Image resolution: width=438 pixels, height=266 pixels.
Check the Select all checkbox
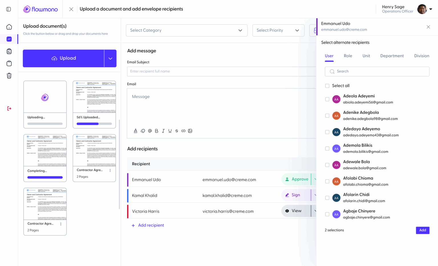pos(327,85)
